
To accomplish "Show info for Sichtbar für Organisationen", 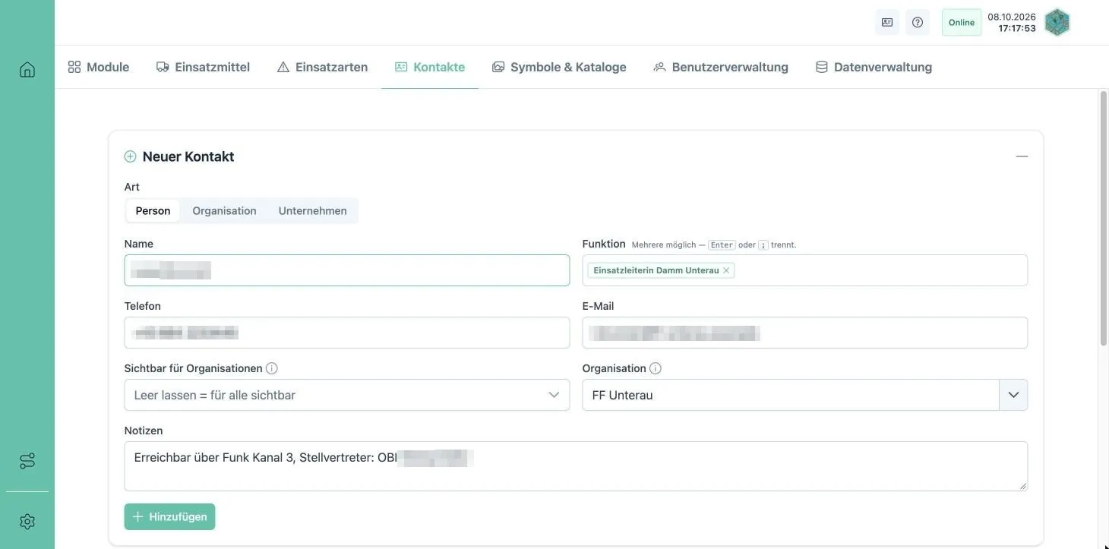I will pyautogui.click(x=272, y=368).
